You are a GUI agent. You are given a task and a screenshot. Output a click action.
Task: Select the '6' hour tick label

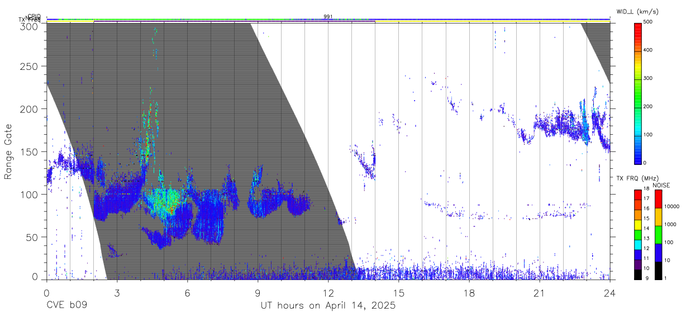click(187, 294)
